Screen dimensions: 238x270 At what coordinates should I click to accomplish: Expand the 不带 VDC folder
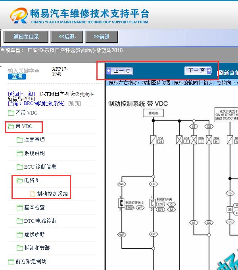click(x=27, y=113)
